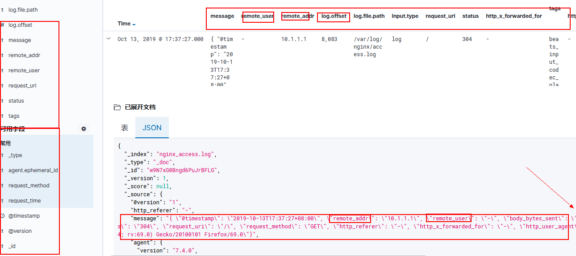
Task: Click the "7.4.0" agent version value
Action: coord(183,251)
